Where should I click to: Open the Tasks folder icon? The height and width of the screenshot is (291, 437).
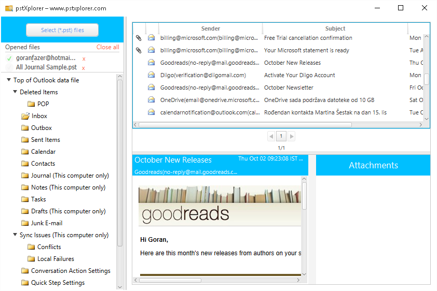coord(25,199)
